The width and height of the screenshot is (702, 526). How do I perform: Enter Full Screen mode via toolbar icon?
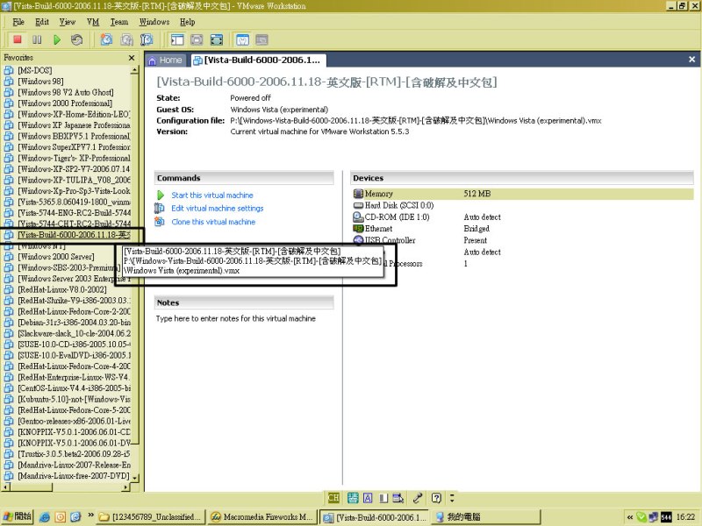point(217,39)
